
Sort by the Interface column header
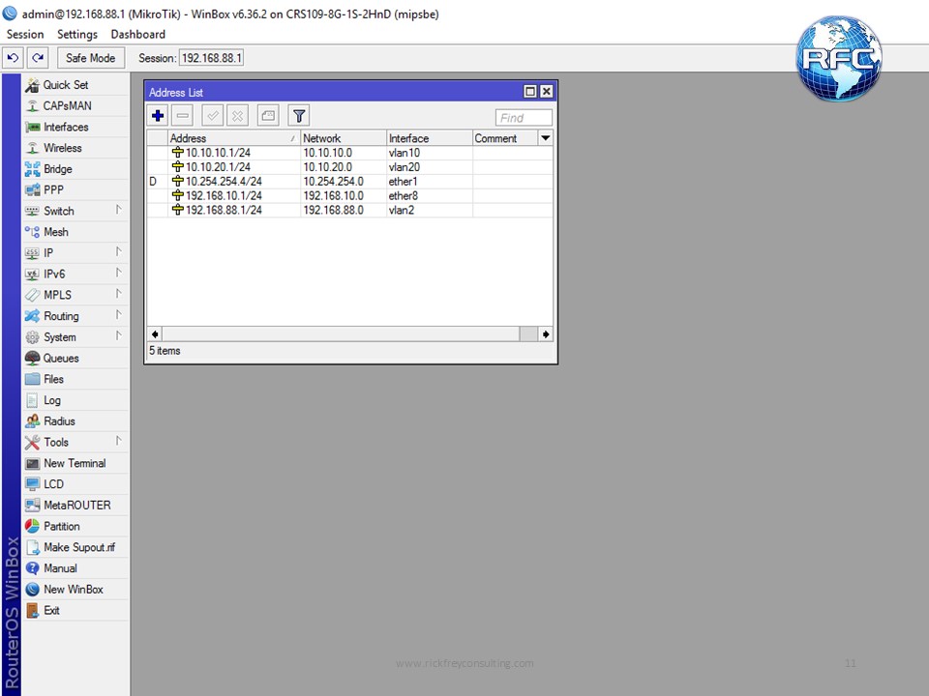pos(430,138)
